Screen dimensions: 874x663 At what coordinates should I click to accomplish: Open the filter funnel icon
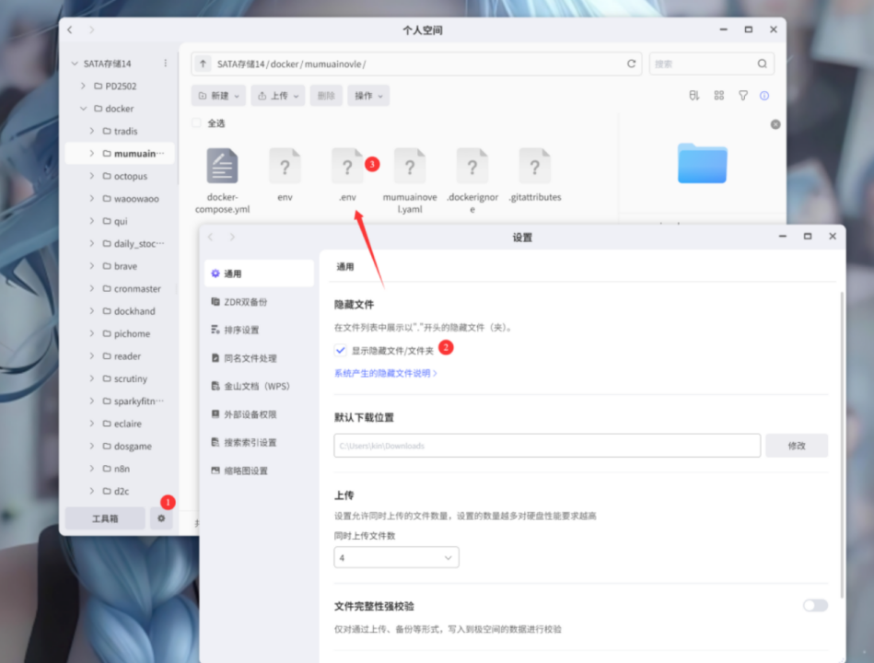742,96
